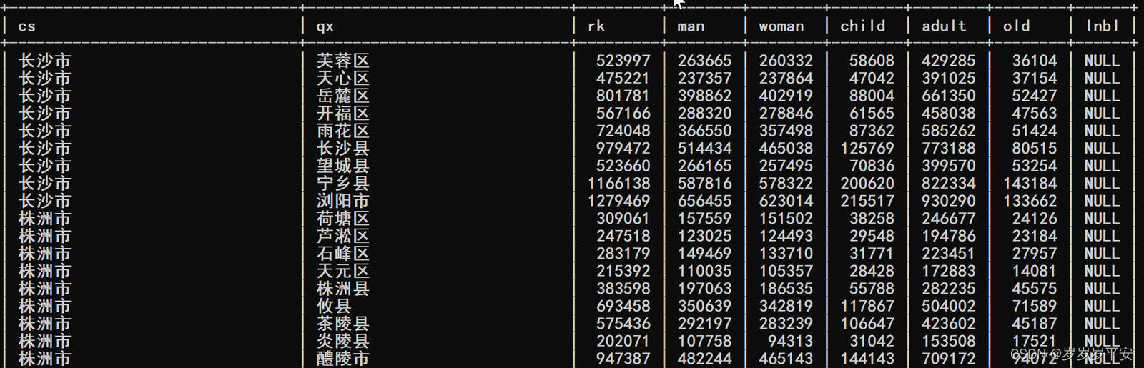Click the adult value 661350
The image size is (1144, 368).
(950, 96)
